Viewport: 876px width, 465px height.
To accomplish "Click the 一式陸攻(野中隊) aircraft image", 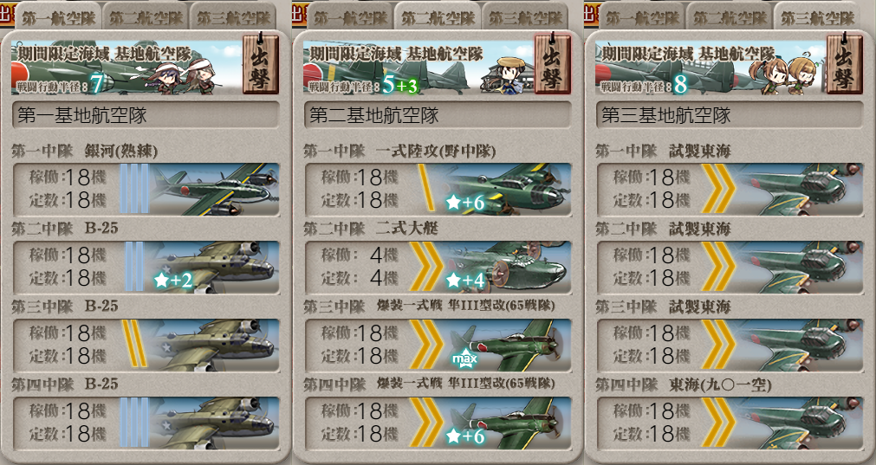I will (x=506, y=190).
